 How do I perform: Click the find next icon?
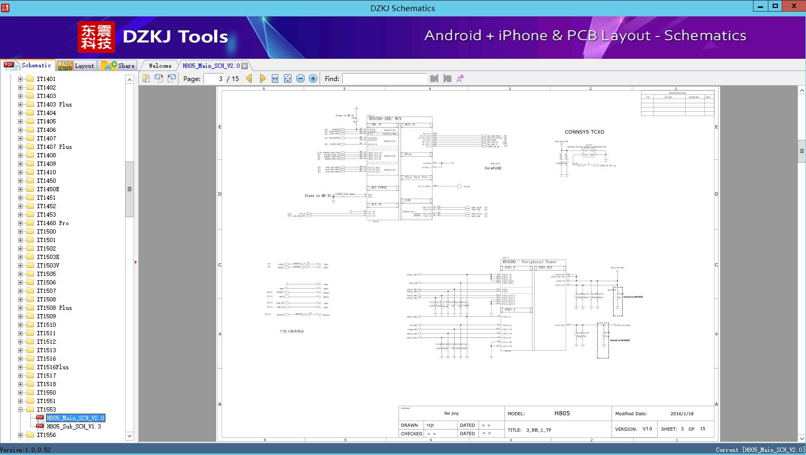447,78
